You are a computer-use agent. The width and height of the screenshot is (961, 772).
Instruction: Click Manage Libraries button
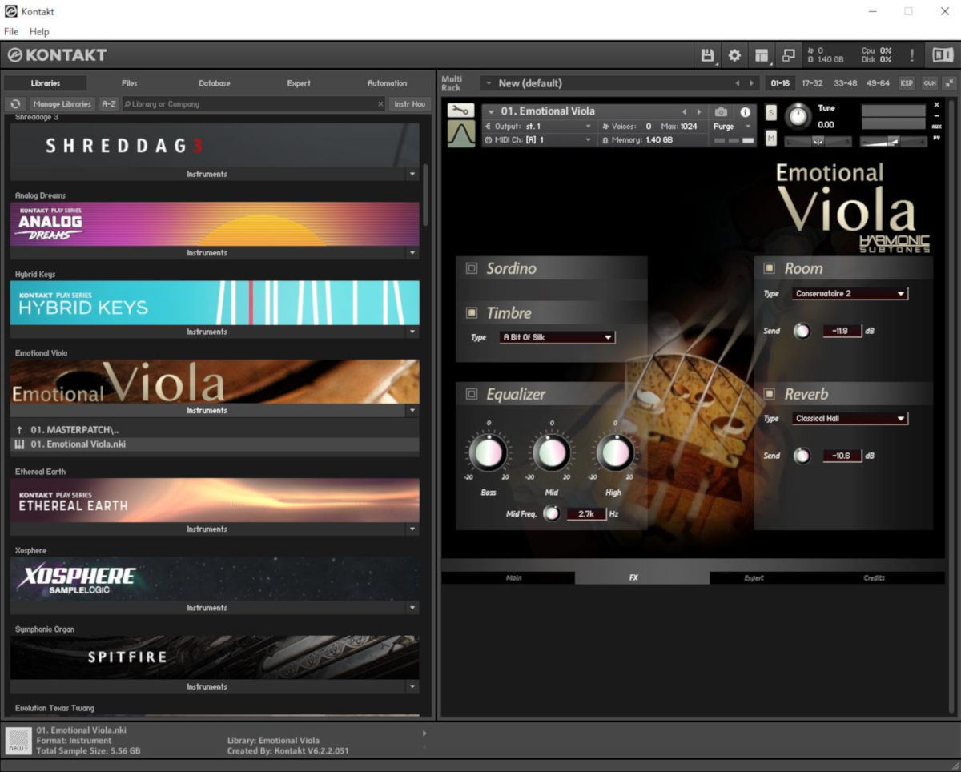click(62, 104)
